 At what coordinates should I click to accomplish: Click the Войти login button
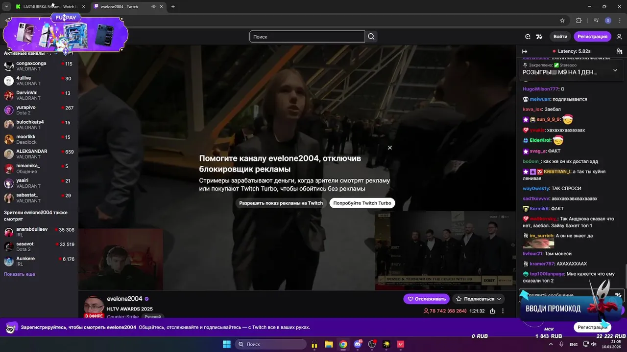[560, 37]
